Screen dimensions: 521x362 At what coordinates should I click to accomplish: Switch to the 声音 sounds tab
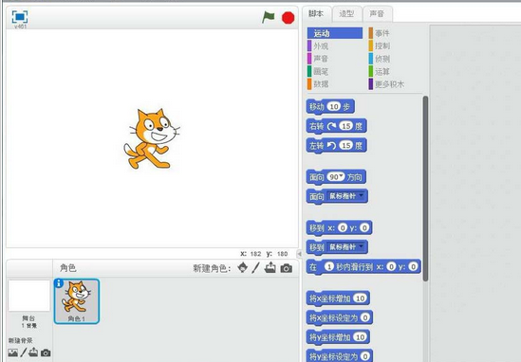point(377,14)
